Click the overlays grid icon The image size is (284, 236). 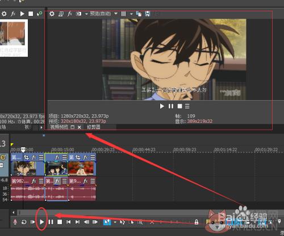tap(123, 14)
